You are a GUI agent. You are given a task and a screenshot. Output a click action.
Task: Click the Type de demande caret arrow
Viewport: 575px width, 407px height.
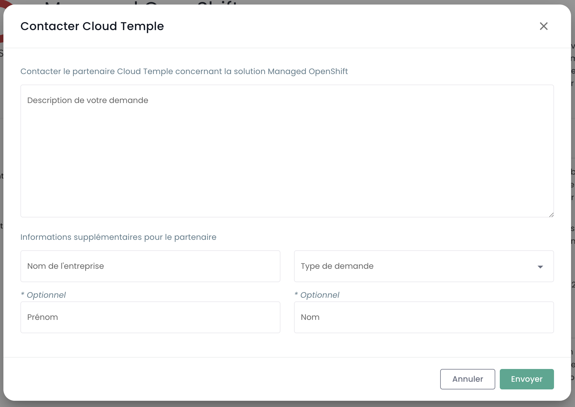[x=540, y=267]
